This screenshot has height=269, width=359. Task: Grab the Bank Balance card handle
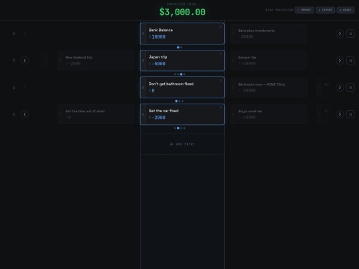click(x=143, y=34)
